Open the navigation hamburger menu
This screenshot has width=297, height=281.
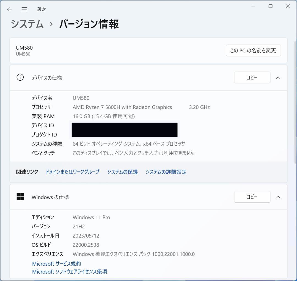[x=24, y=9]
